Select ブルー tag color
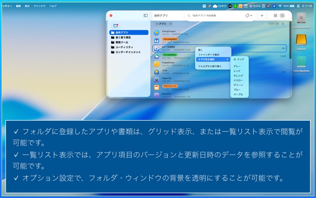Screen dimensions: 316x198 click(x=239, y=90)
